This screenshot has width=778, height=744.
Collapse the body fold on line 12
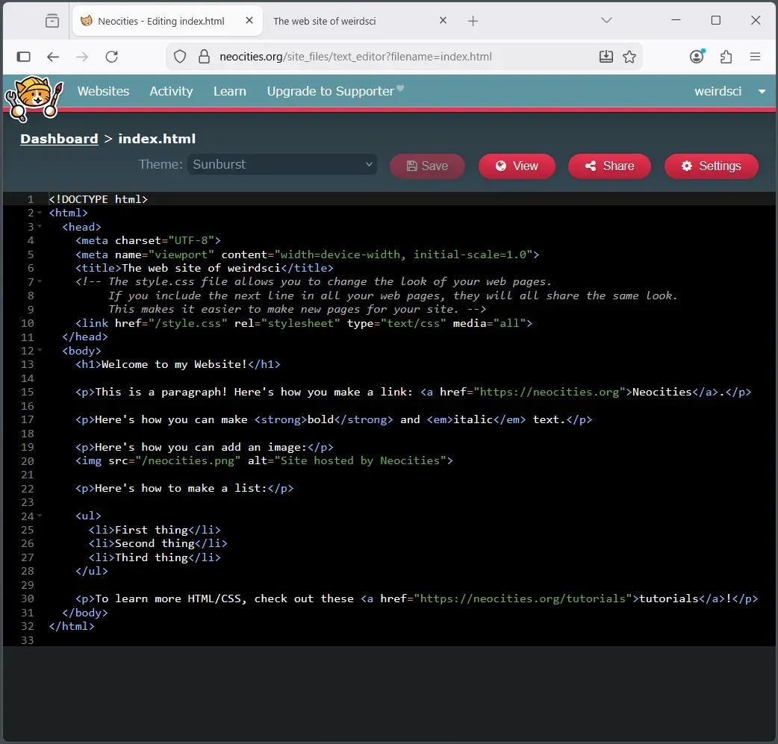click(x=40, y=350)
